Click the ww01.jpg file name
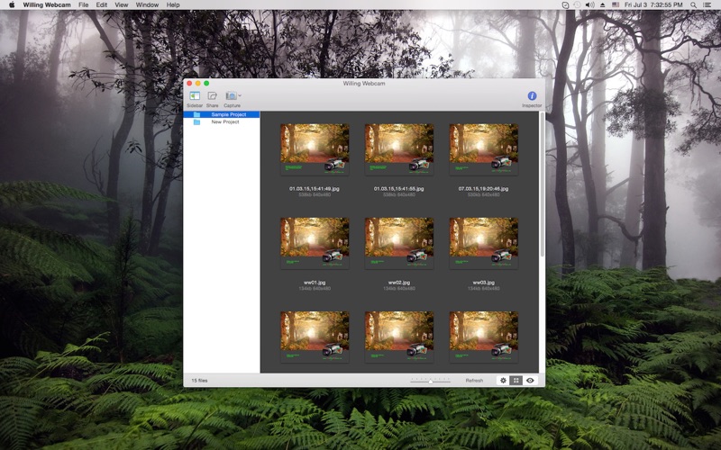The height and width of the screenshot is (450, 721). click(x=315, y=283)
